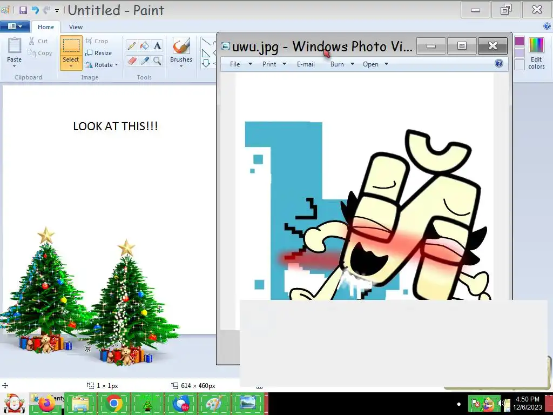The height and width of the screenshot is (415, 553).
Task: Open Paint Help question mark icon
Action: click(x=547, y=26)
